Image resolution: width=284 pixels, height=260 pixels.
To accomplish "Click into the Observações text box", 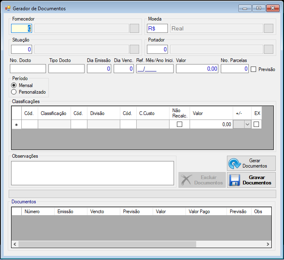I will [93, 173].
